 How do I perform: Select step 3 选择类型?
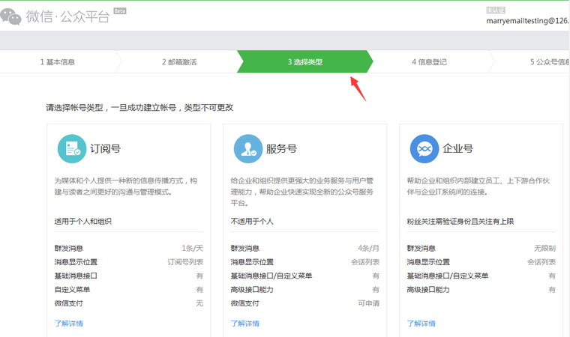305,62
